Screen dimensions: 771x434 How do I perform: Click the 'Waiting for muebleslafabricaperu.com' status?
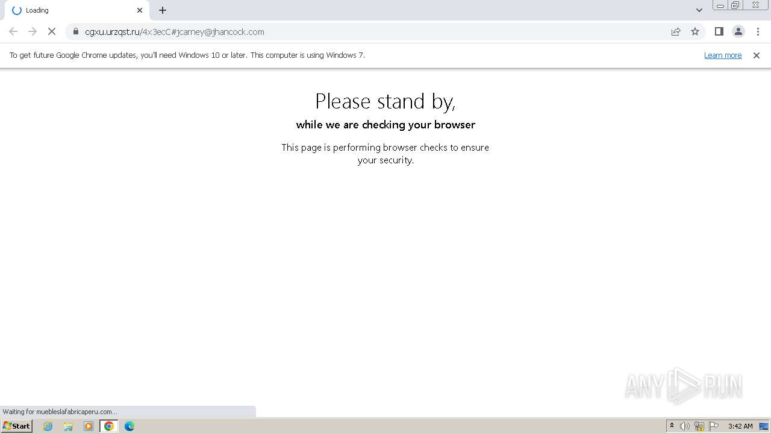coord(60,412)
